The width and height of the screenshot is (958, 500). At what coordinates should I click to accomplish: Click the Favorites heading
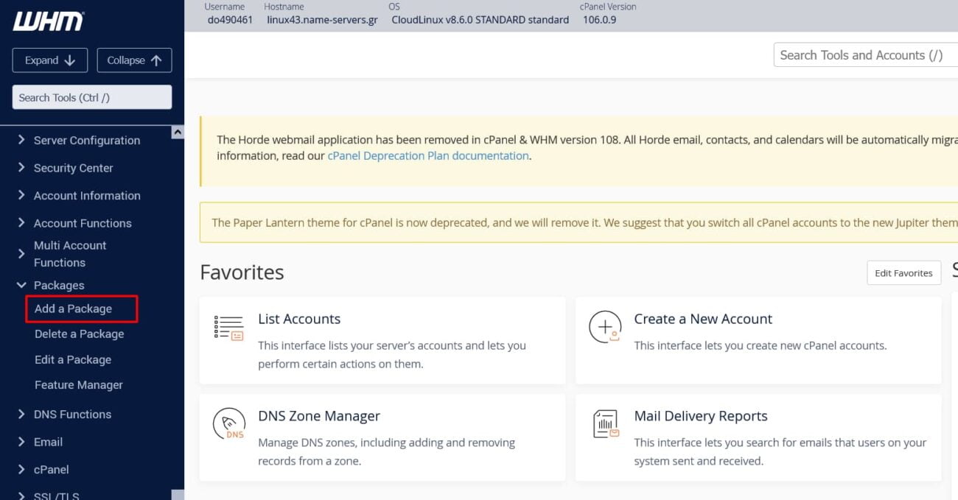242,272
